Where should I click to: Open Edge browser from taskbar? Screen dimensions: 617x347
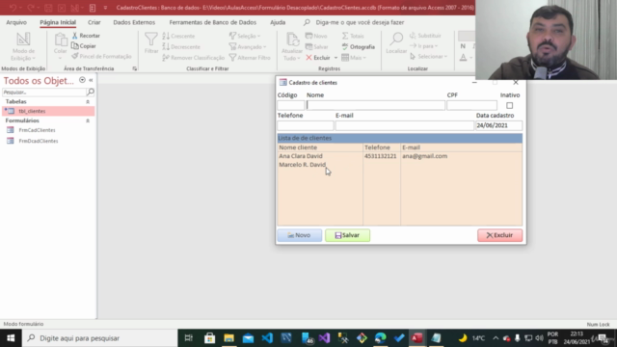(x=381, y=338)
